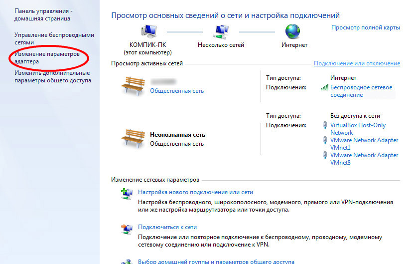Viewport: 414px width, 264px height.
Task: Open Панель управления - домашняя страница
Action: coord(43,15)
